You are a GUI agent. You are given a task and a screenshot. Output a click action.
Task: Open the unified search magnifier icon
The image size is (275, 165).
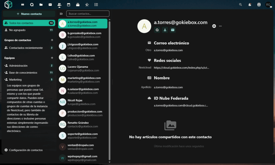coord(240,5)
